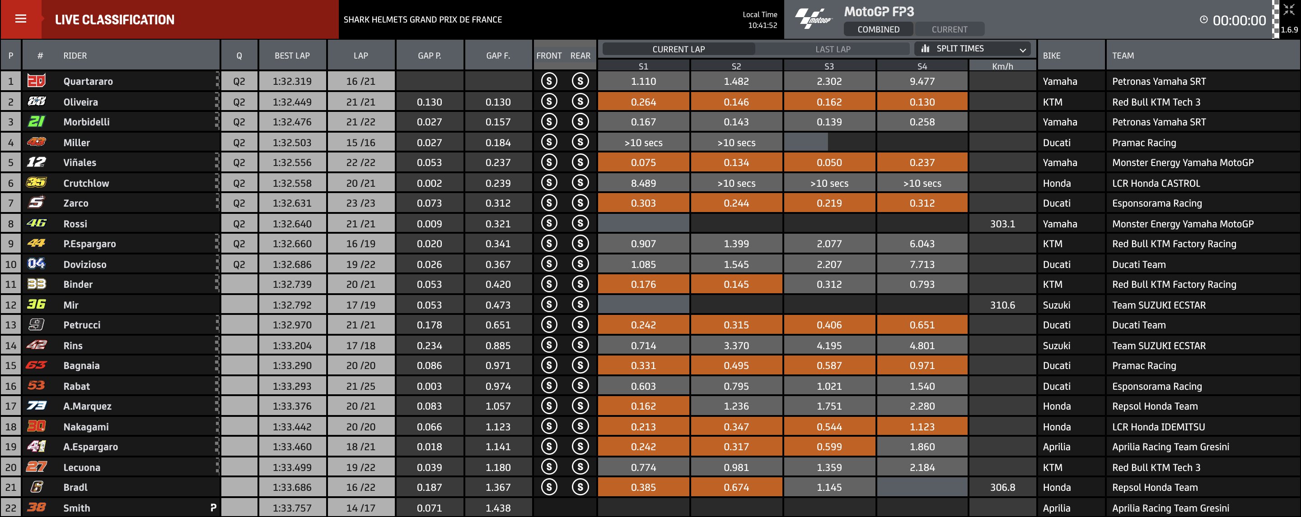Click the MotoGP FP3 session title
Image resolution: width=1301 pixels, height=517 pixels.
coord(879,11)
